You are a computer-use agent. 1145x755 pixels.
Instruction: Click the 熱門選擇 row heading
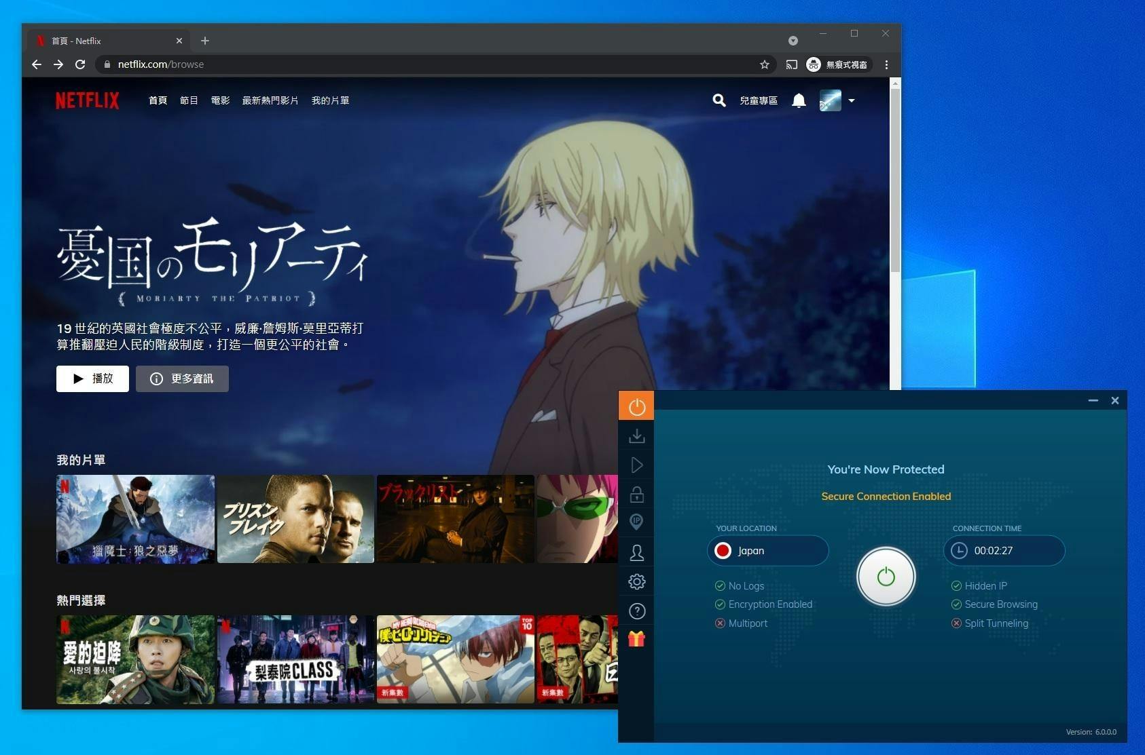point(81,600)
